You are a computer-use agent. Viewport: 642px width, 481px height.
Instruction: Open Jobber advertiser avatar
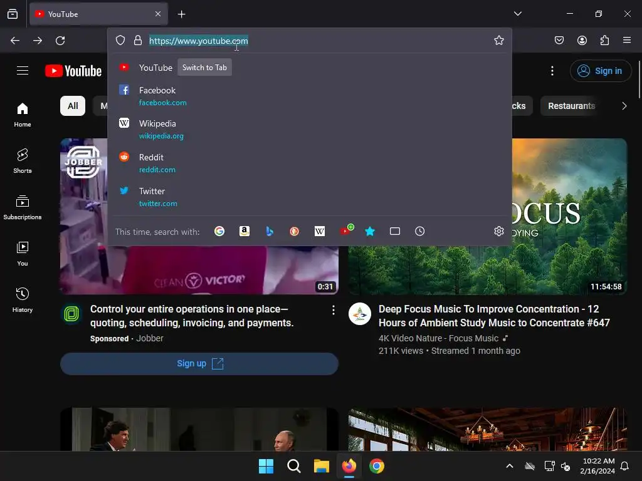click(71, 314)
